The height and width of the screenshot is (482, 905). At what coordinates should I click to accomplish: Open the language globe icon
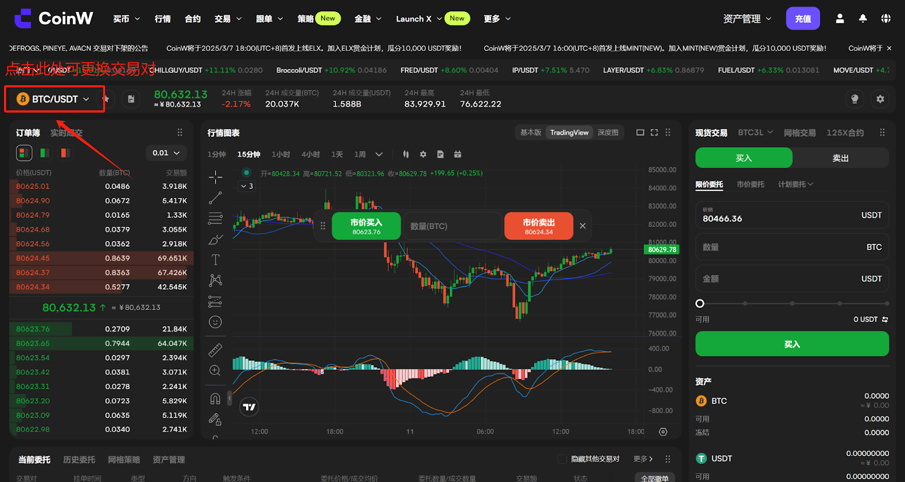point(886,19)
